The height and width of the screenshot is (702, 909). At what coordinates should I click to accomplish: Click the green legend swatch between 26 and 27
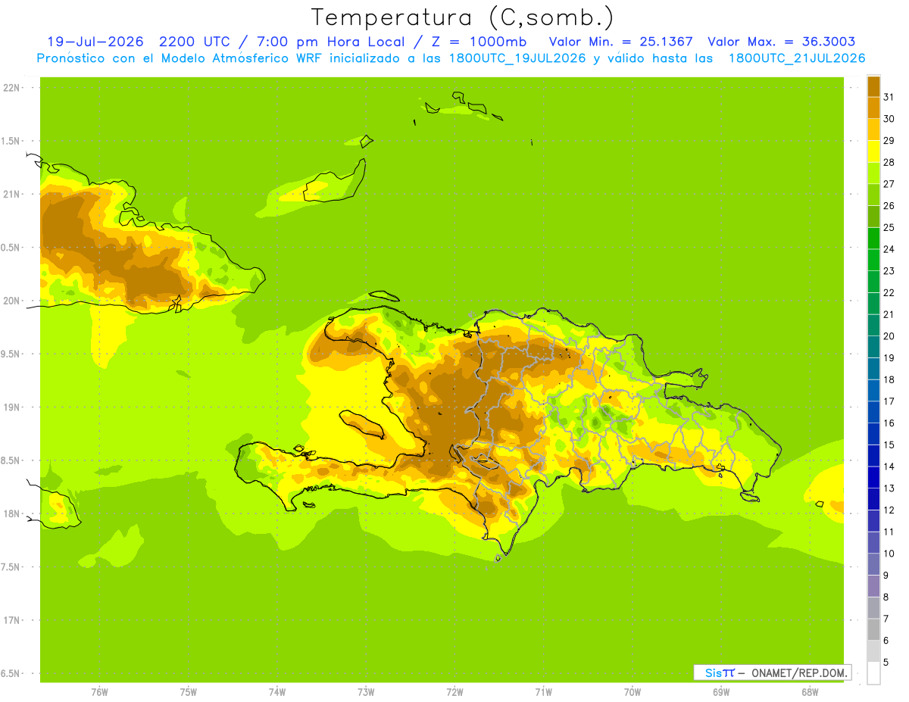873,195
